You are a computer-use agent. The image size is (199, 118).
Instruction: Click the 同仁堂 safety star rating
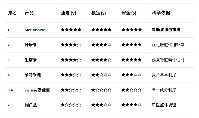tap(132, 105)
